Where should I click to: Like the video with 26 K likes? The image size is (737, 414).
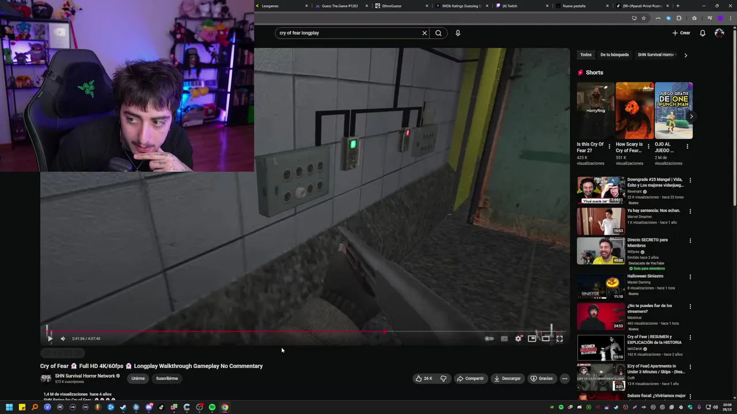(x=424, y=378)
